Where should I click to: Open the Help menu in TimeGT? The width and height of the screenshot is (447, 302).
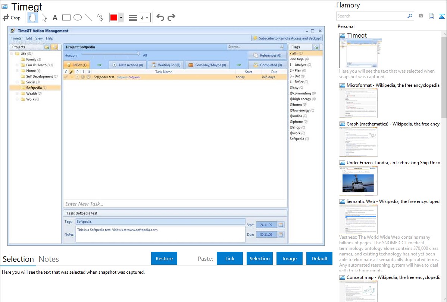click(x=49, y=38)
